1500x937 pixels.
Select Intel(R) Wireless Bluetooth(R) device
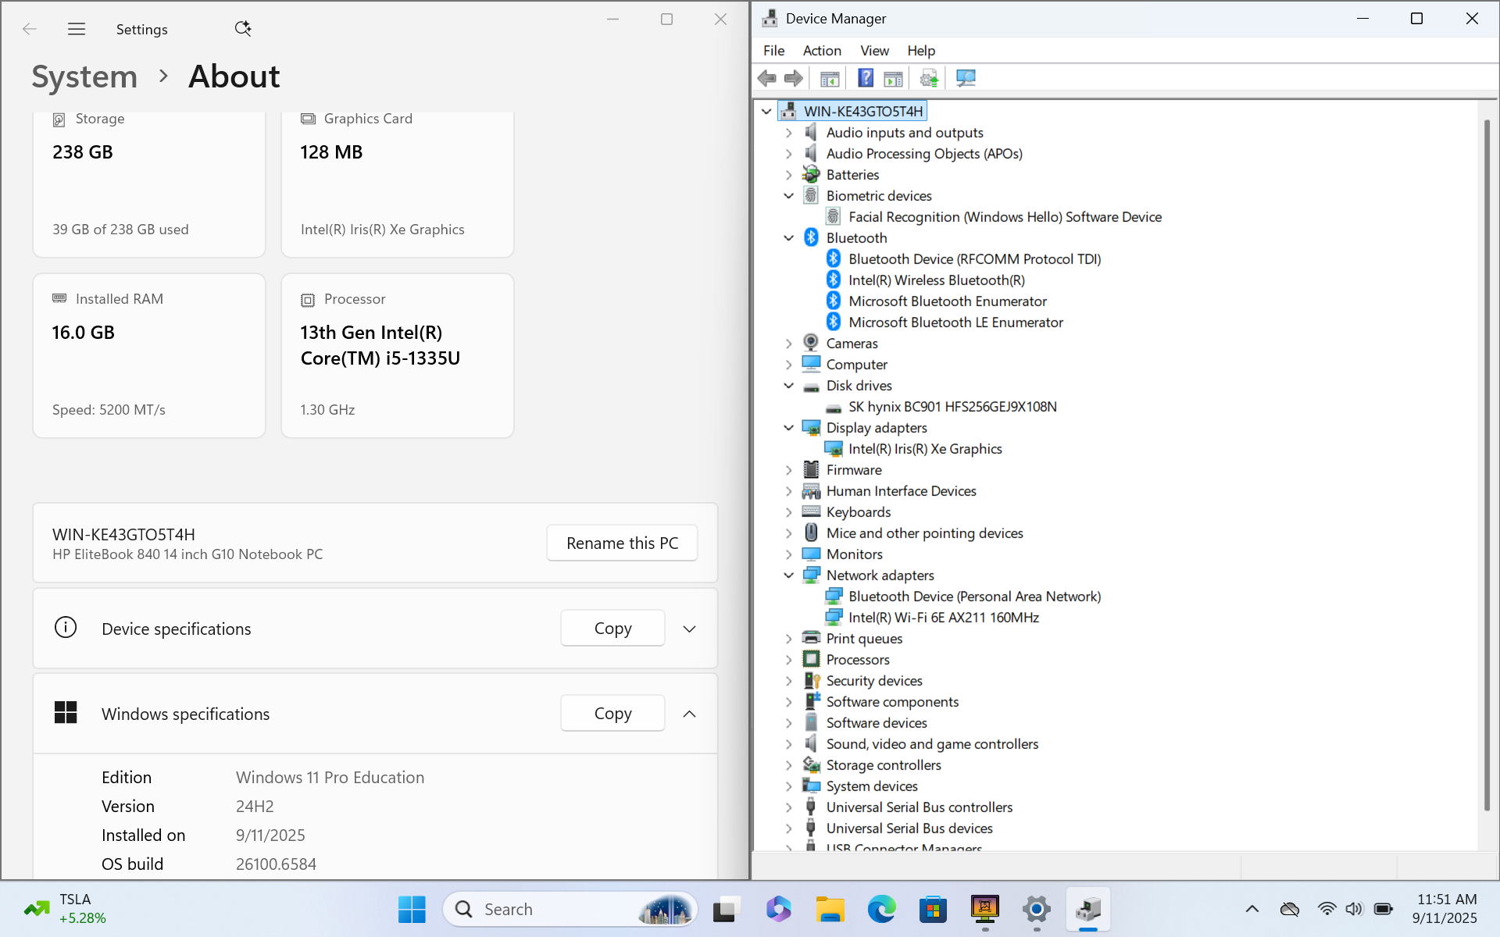click(x=937, y=280)
